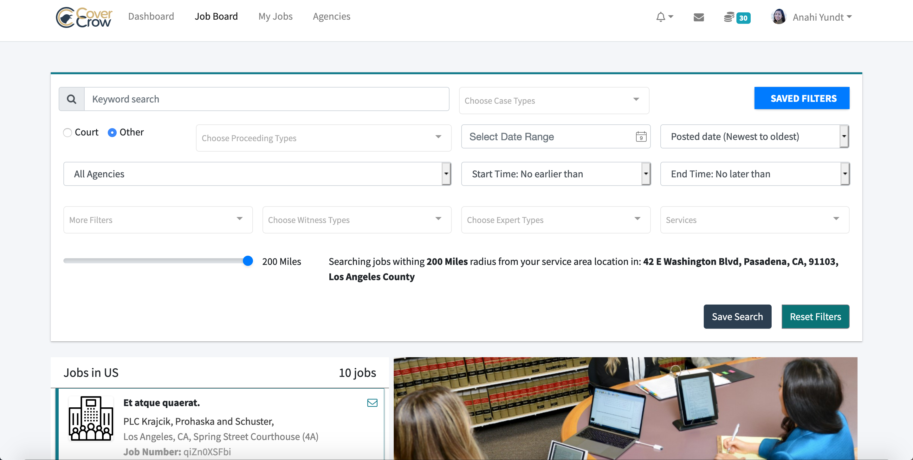
Task: Go to the Dashboard tab
Action: tap(151, 16)
